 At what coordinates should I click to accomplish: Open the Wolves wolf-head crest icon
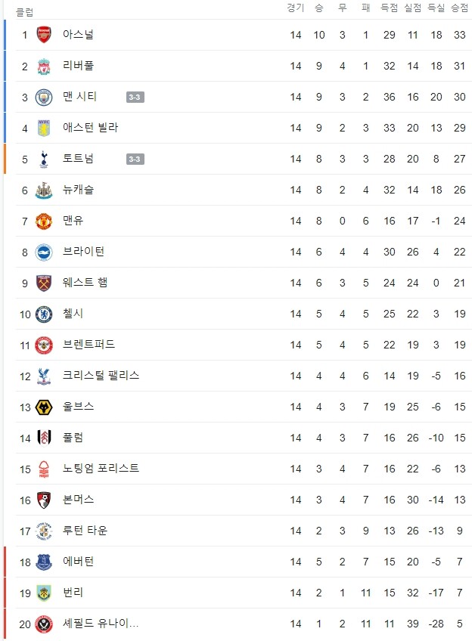click(44, 407)
